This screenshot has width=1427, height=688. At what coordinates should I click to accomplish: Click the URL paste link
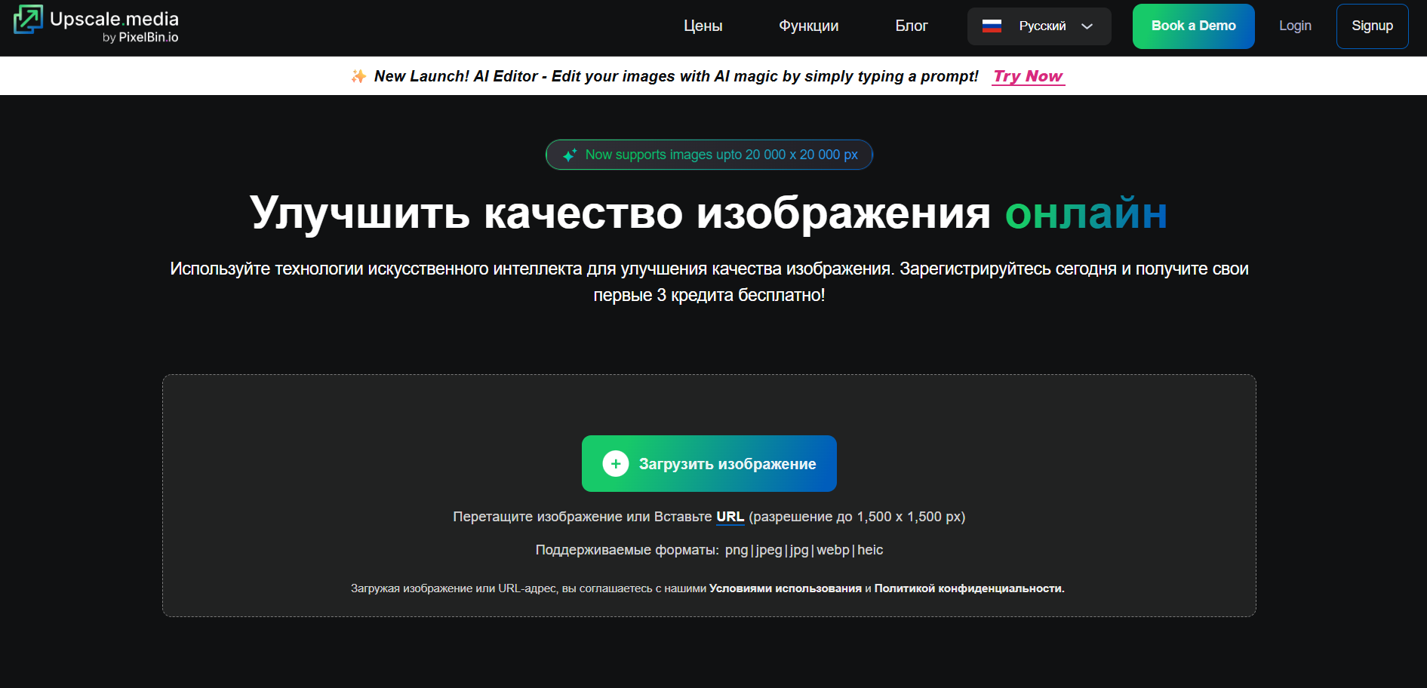point(730,517)
